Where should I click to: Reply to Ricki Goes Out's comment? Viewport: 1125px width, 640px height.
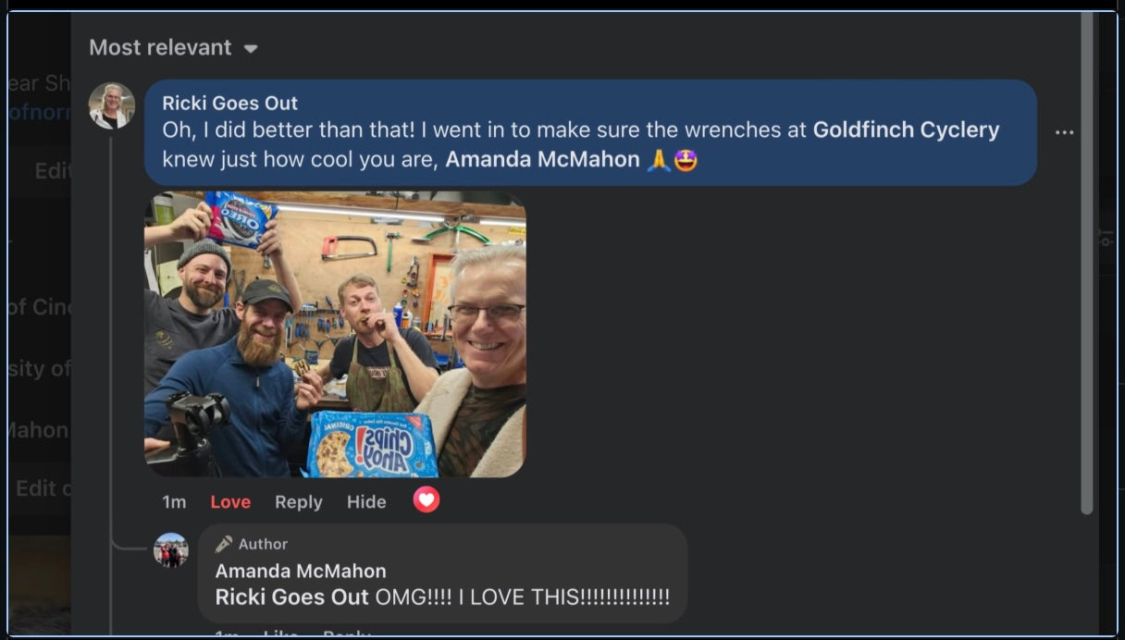(299, 501)
